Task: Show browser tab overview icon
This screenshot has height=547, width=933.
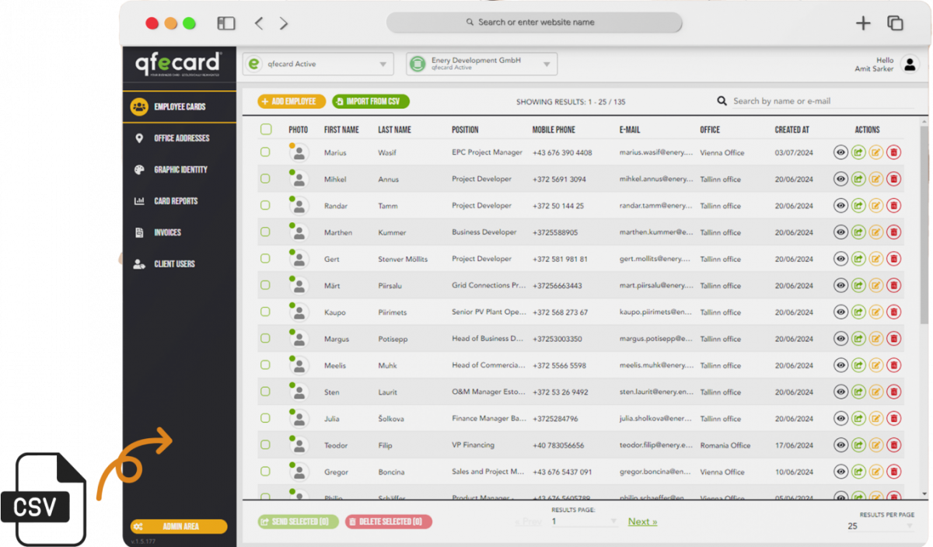Action: (896, 23)
